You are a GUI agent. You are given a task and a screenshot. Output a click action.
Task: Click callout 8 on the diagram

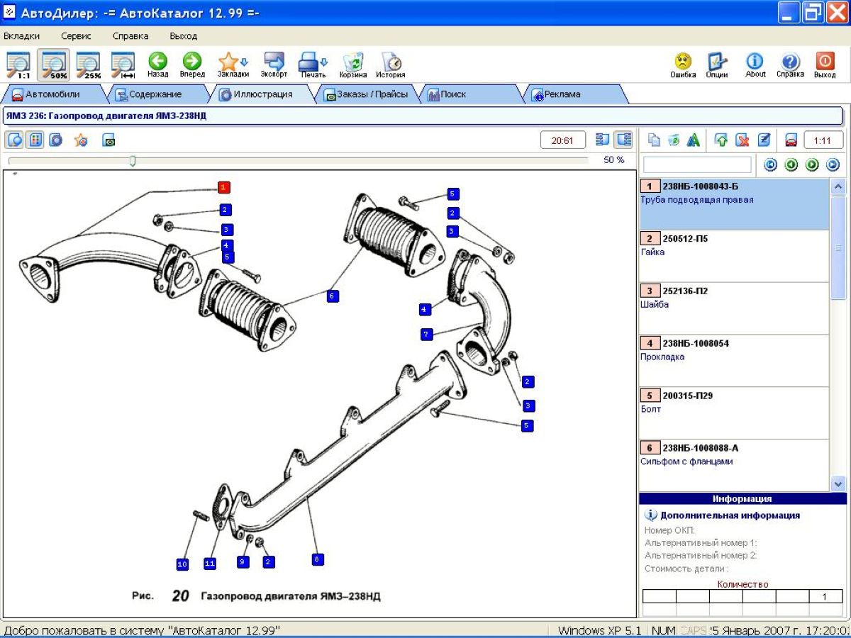317,559
